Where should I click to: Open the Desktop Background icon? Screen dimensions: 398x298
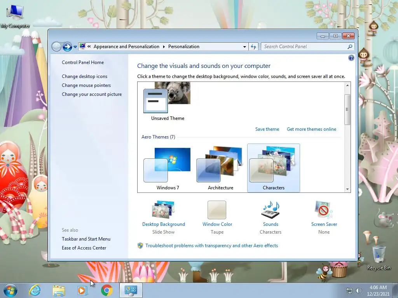(x=163, y=210)
